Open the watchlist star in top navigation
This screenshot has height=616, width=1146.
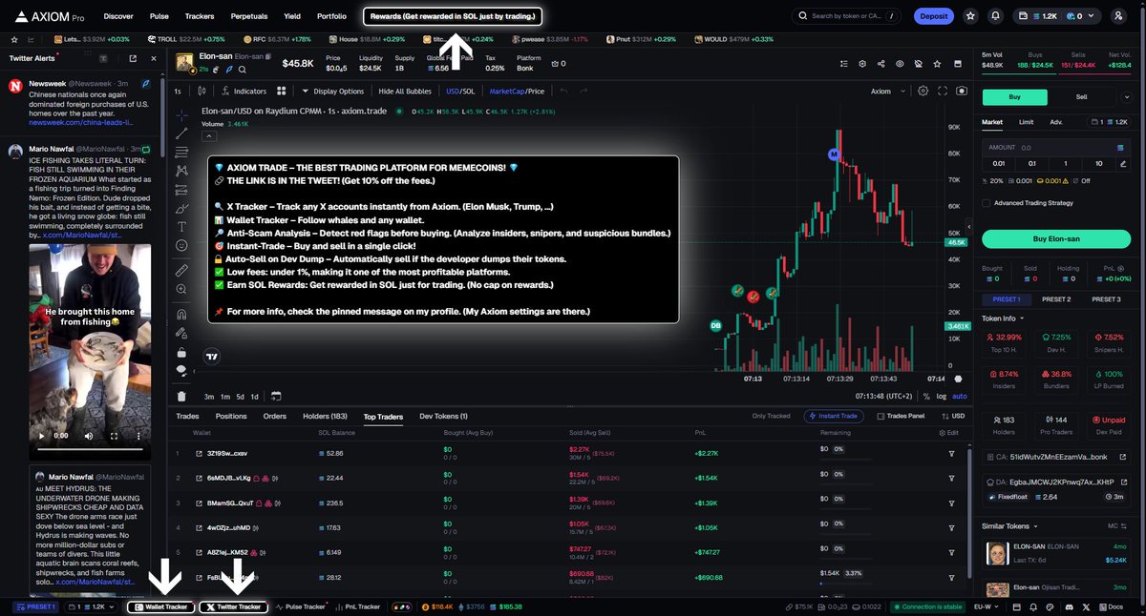[x=970, y=16]
